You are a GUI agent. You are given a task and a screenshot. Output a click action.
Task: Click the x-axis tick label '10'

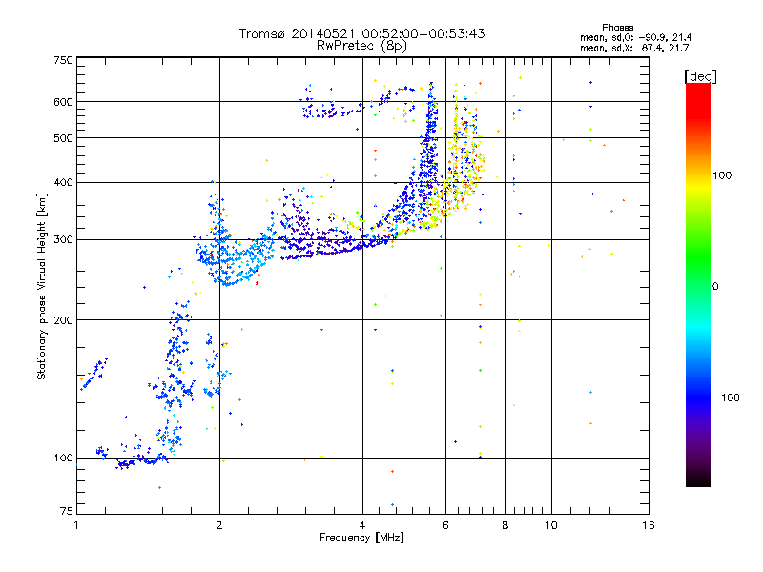(x=551, y=525)
